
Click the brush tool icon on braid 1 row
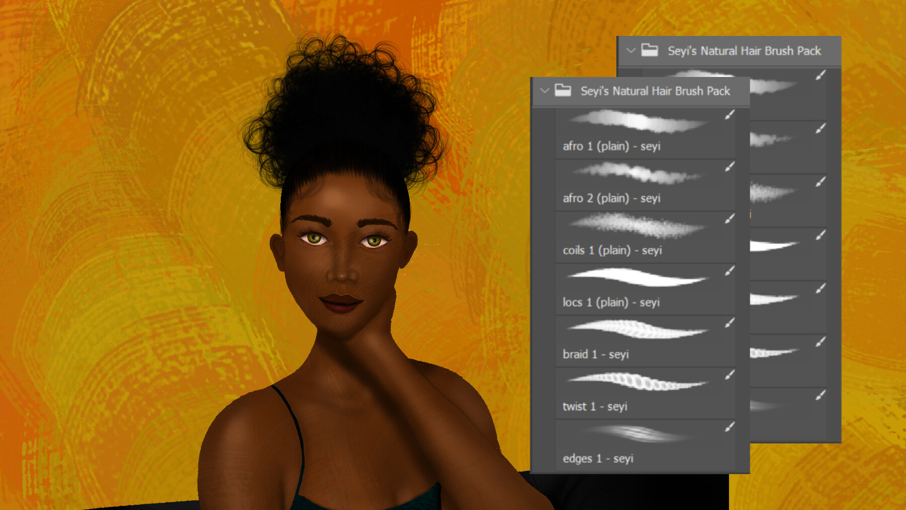[730, 323]
